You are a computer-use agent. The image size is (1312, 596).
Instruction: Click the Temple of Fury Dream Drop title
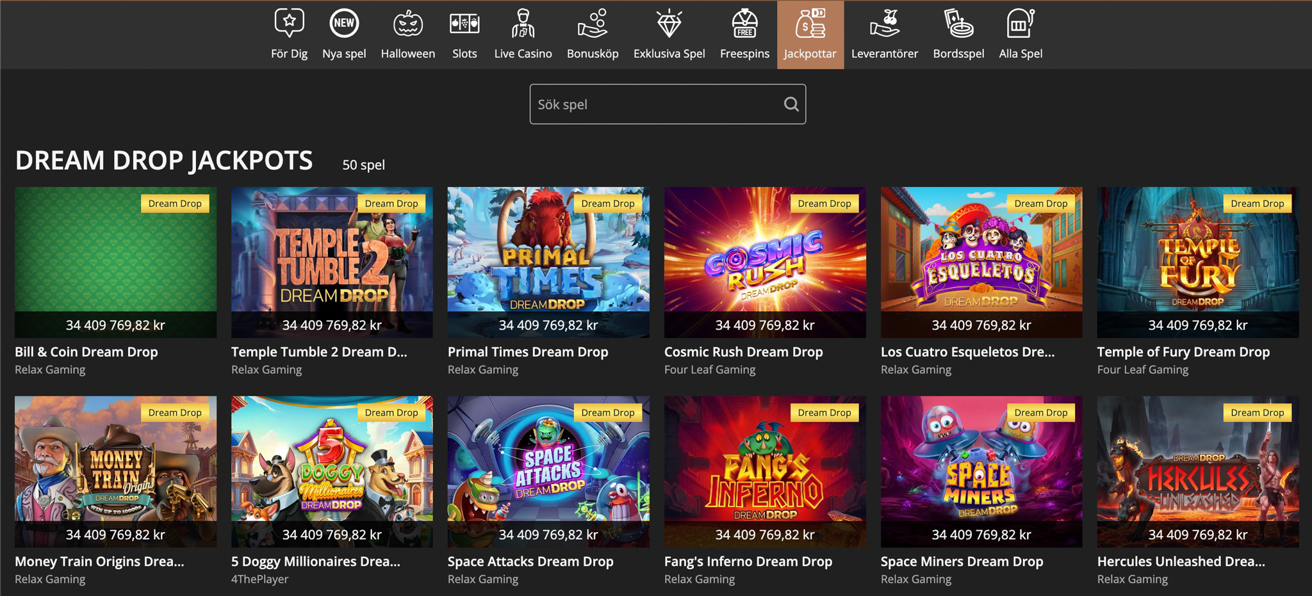[x=1183, y=351]
